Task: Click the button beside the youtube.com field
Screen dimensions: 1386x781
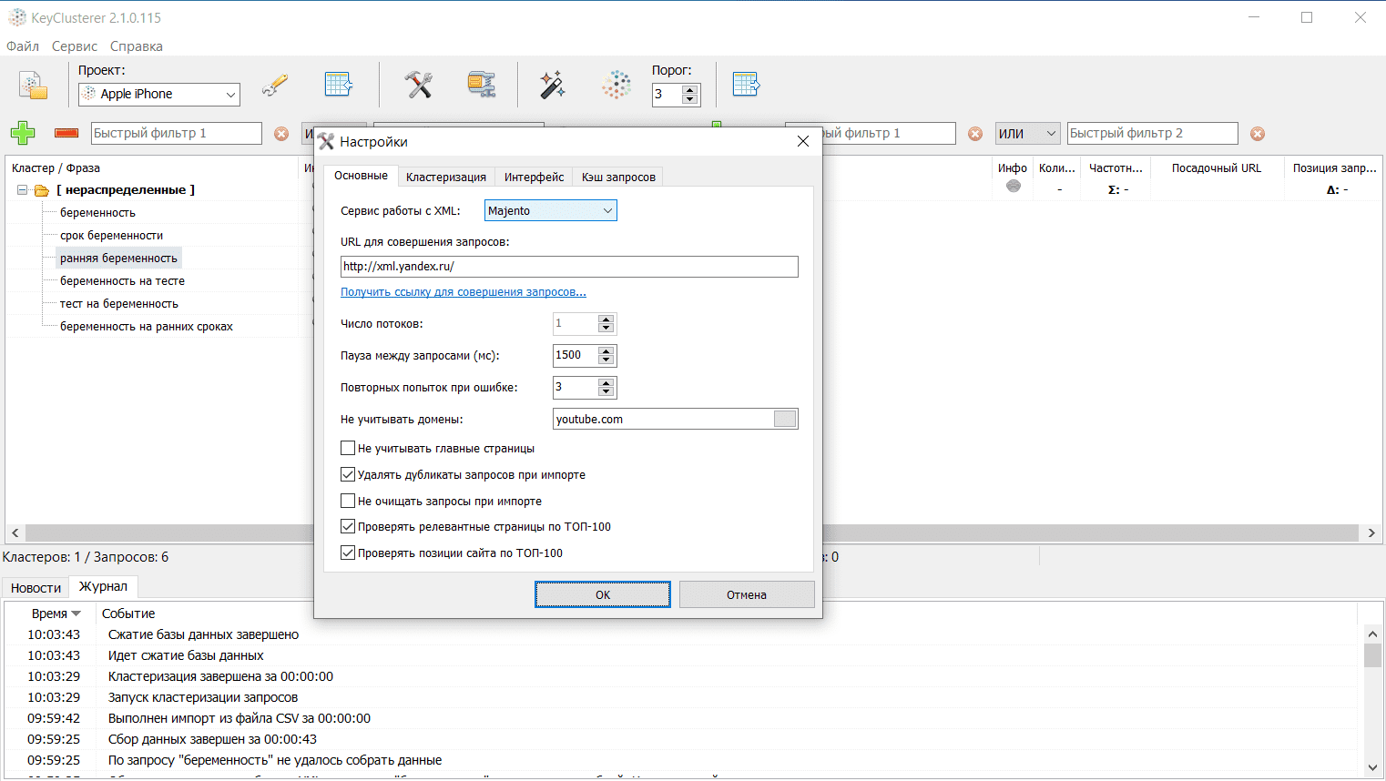Action: tap(785, 419)
